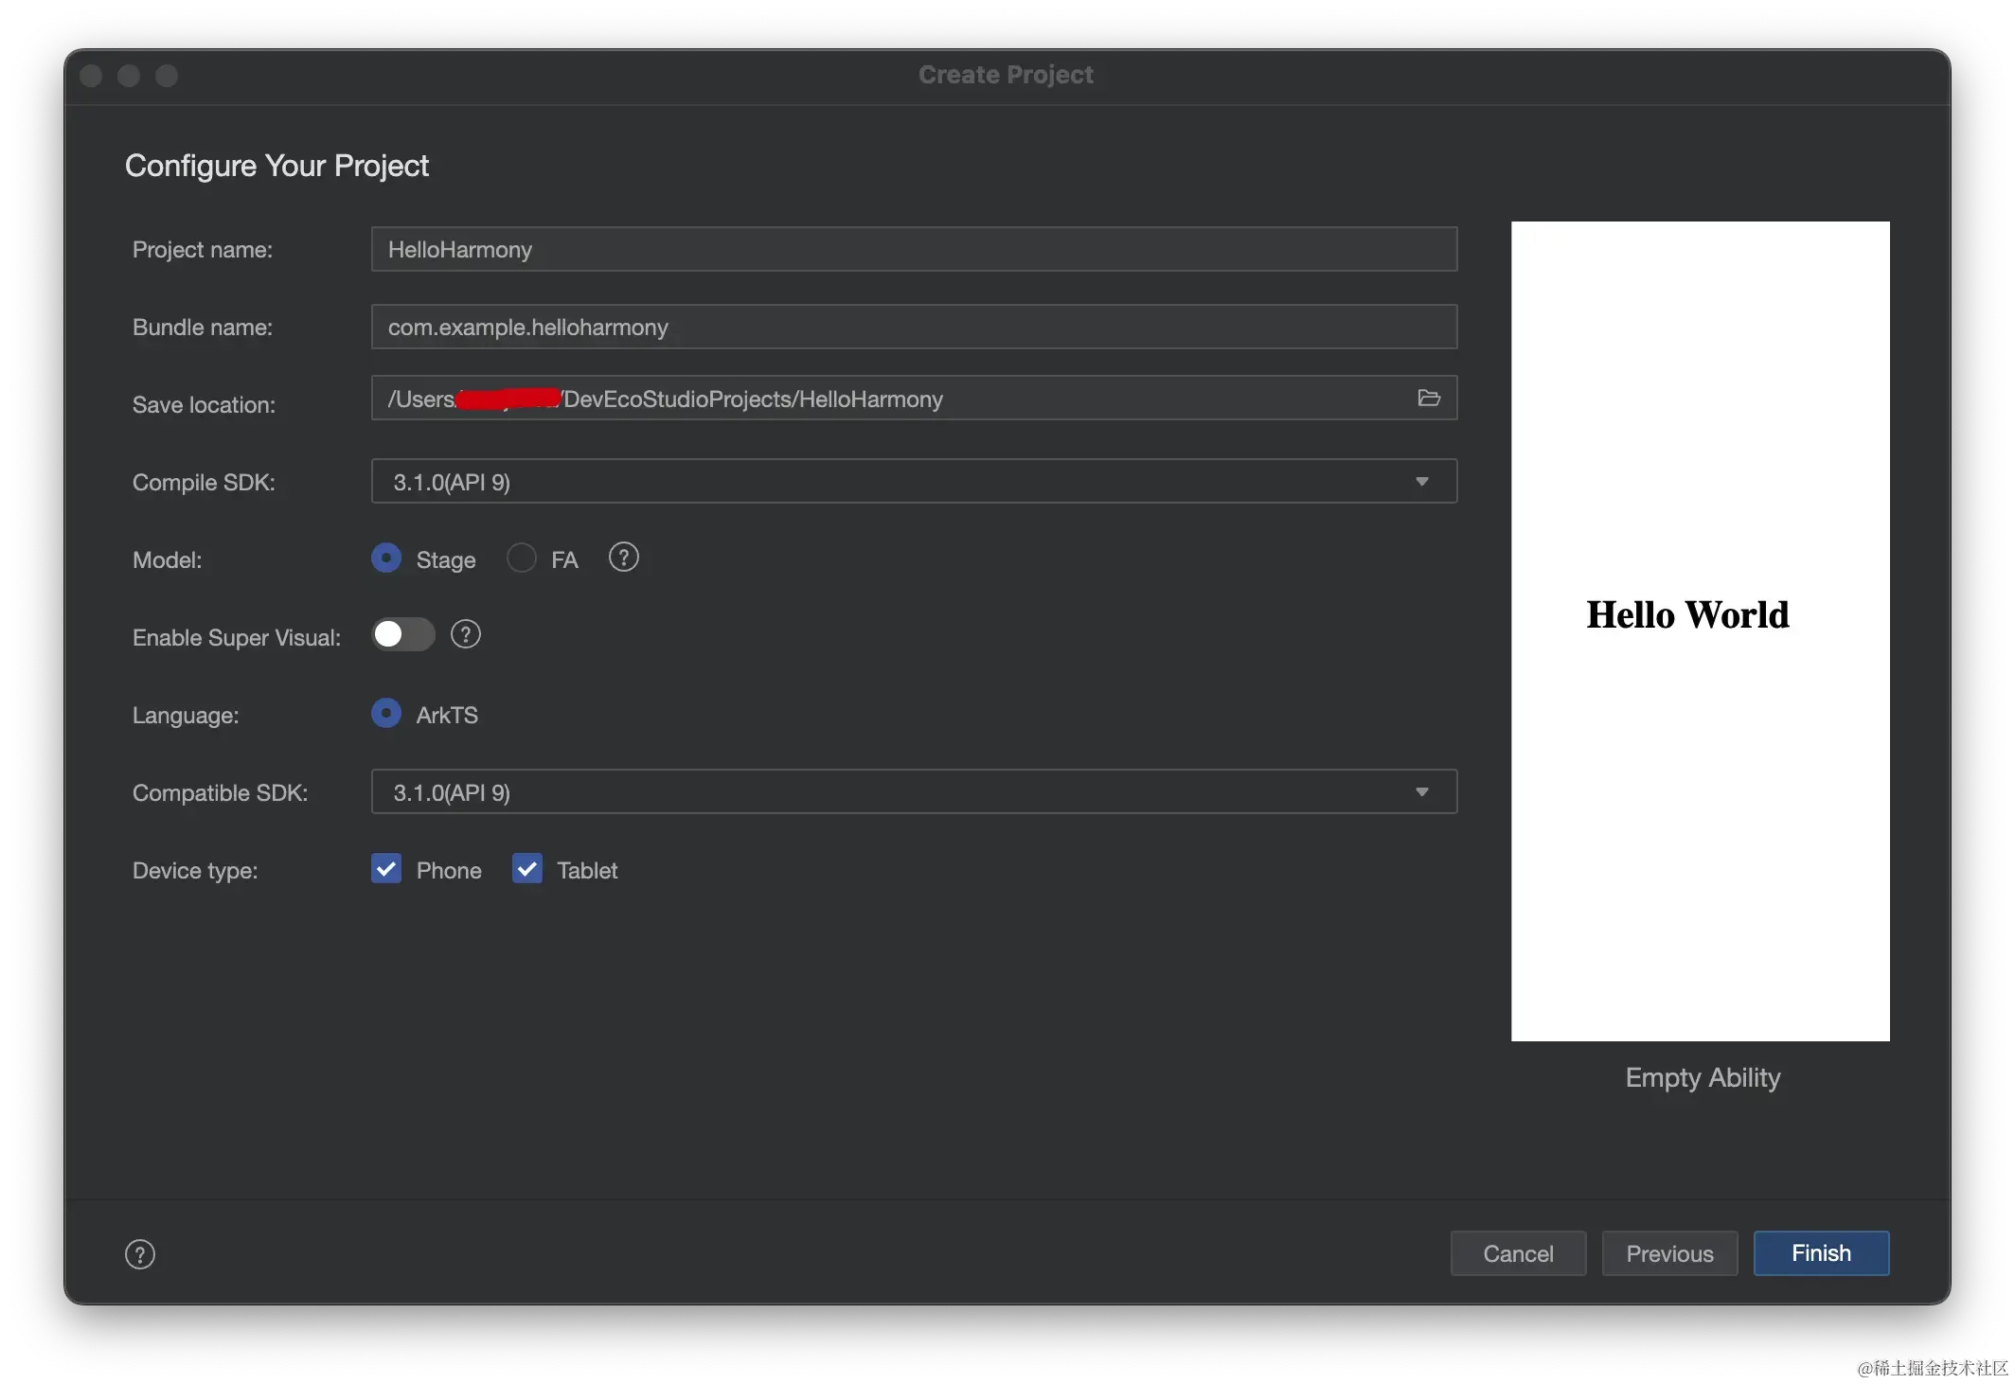Click the Cancel button
This screenshot has height=1384, width=2015.
pyautogui.click(x=1518, y=1253)
